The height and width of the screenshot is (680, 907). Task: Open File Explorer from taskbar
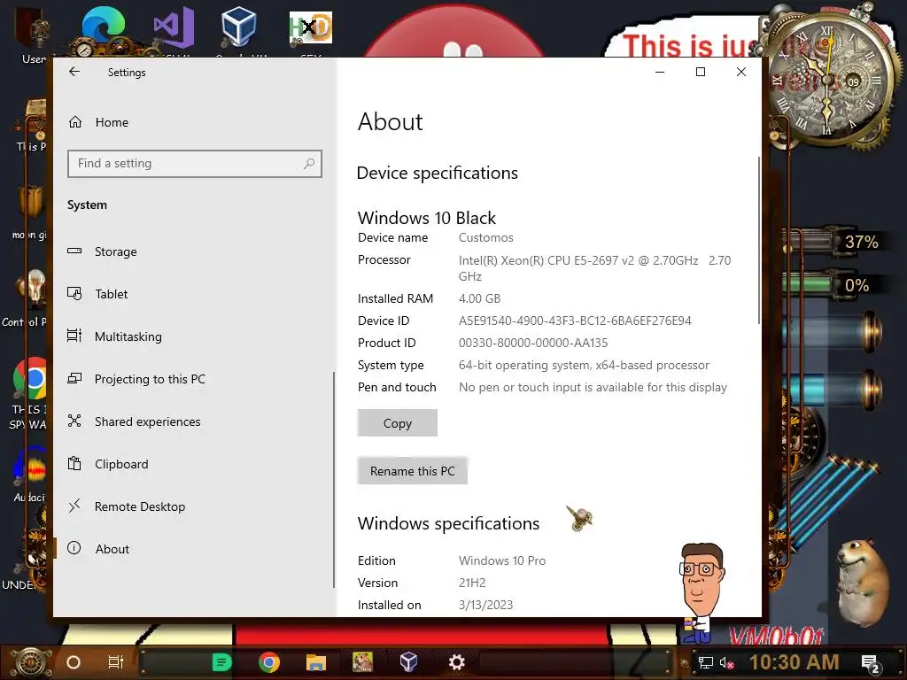(x=316, y=662)
